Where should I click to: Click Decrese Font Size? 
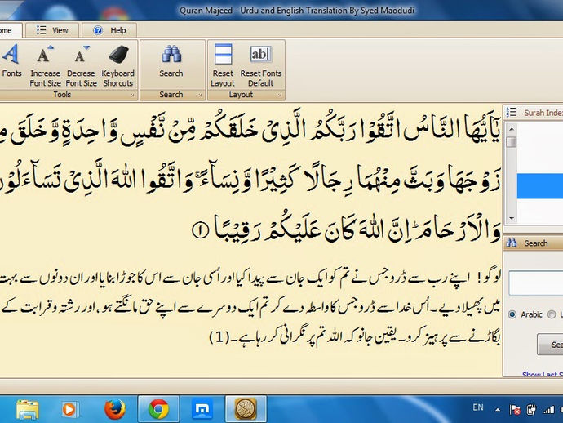[81, 65]
